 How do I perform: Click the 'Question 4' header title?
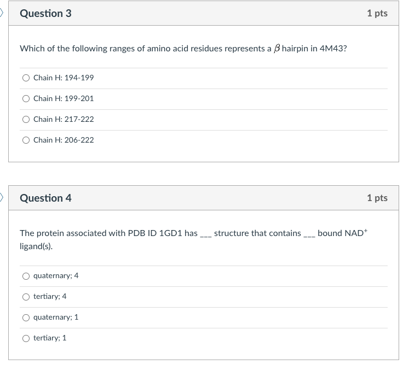point(45,198)
